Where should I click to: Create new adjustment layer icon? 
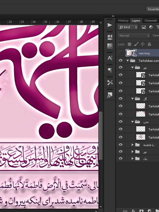(x=149, y=211)
